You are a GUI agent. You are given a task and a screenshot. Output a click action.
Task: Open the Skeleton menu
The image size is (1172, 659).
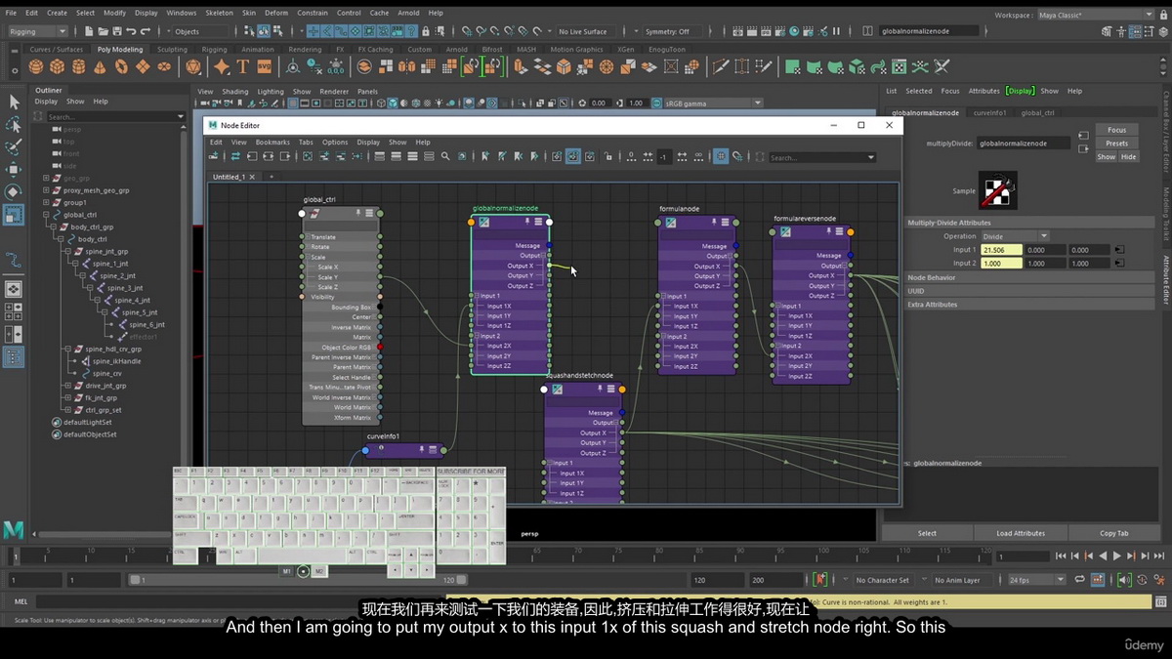pos(220,13)
